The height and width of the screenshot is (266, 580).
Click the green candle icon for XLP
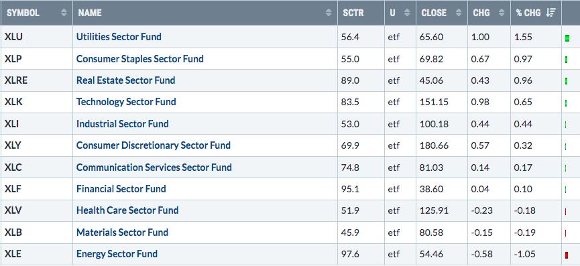click(567, 60)
